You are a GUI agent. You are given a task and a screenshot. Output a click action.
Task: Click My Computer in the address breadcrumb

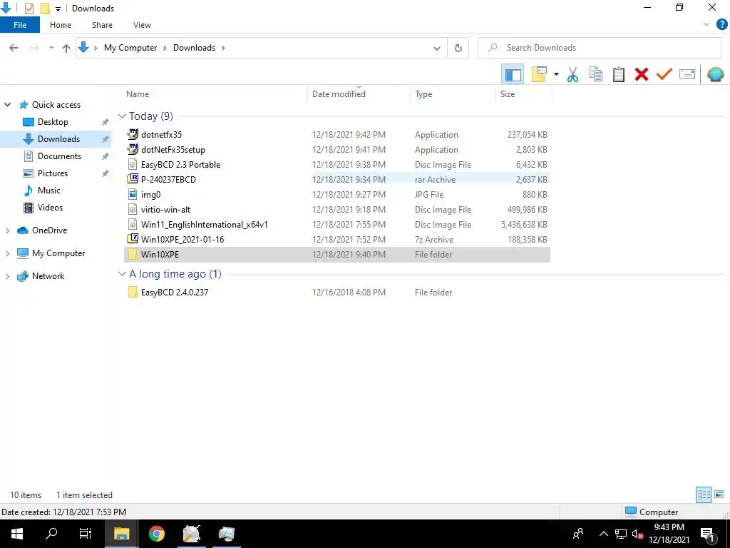130,48
